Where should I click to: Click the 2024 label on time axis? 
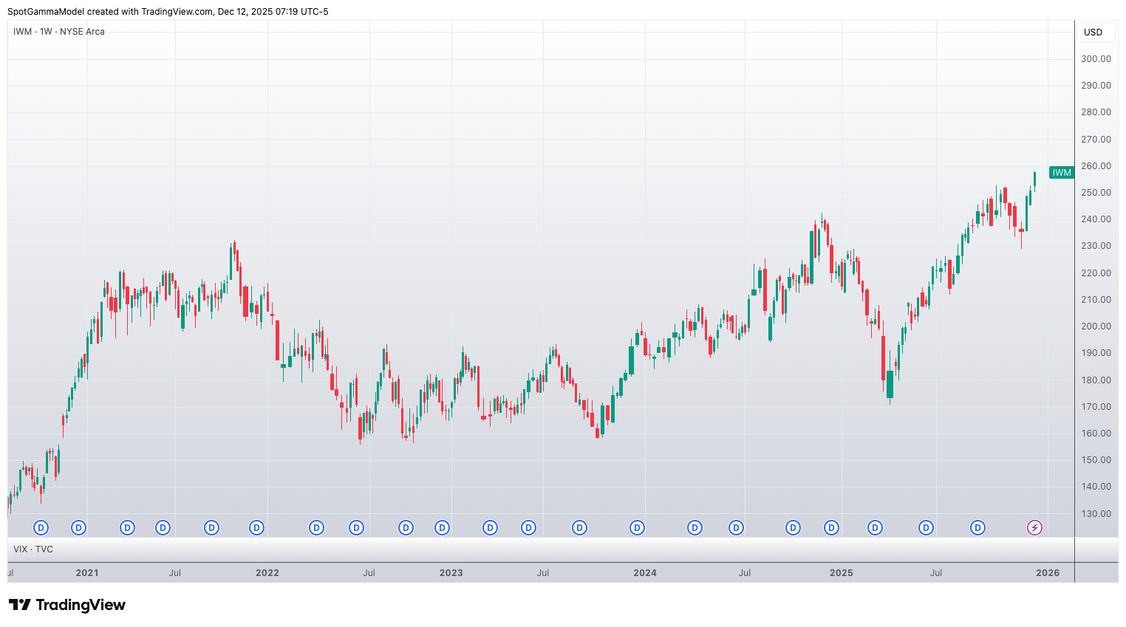tap(644, 573)
